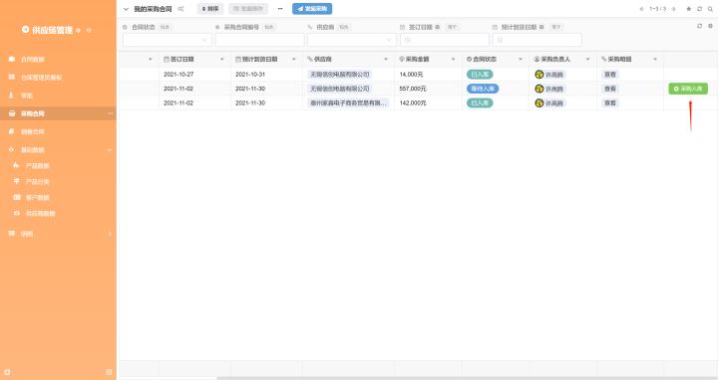Click the 供应链管理 app logo icon
The image size is (718, 380).
click(x=26, y=30)
